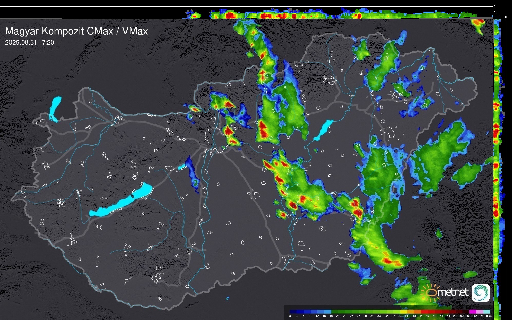Click the magenta 63 dBZ legend swatch
Screen dimensions: 512x320
[x=473, y=312]
